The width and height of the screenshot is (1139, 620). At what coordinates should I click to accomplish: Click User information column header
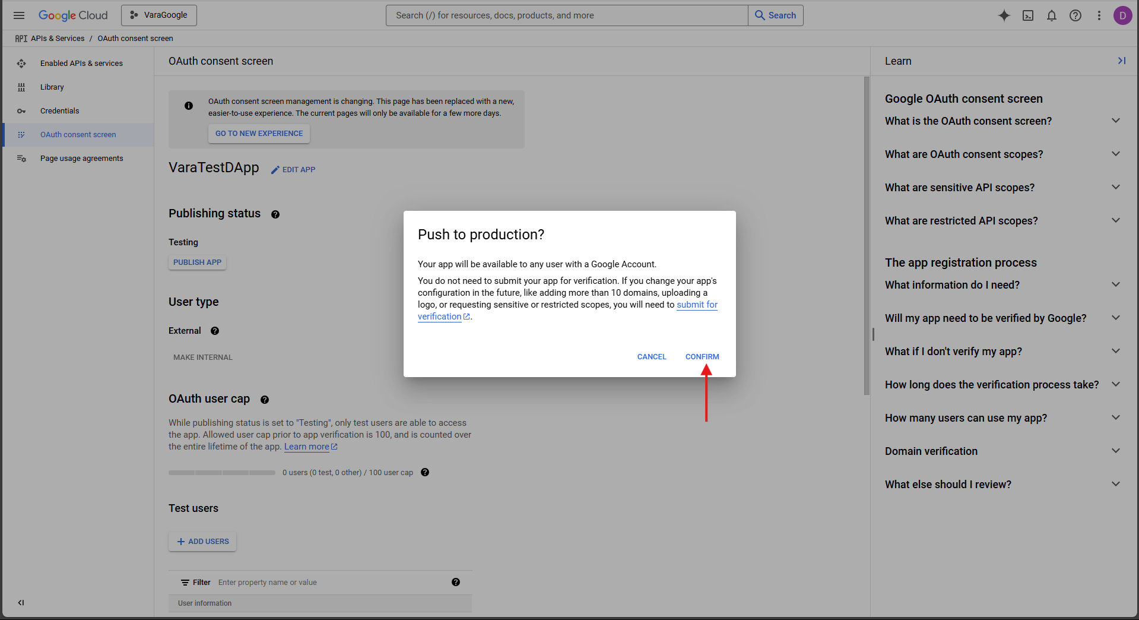point(205,603)
